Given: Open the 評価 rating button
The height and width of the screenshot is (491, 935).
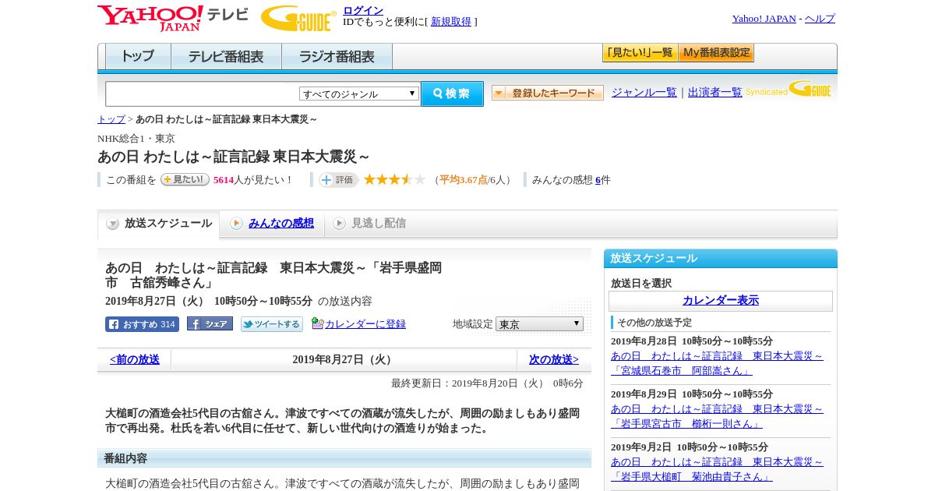Looking at the screenshot, I should coord(338,180).
